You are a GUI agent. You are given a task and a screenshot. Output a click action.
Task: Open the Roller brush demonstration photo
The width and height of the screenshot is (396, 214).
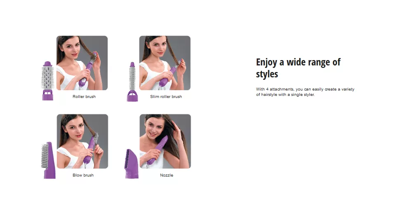point(82,63)
